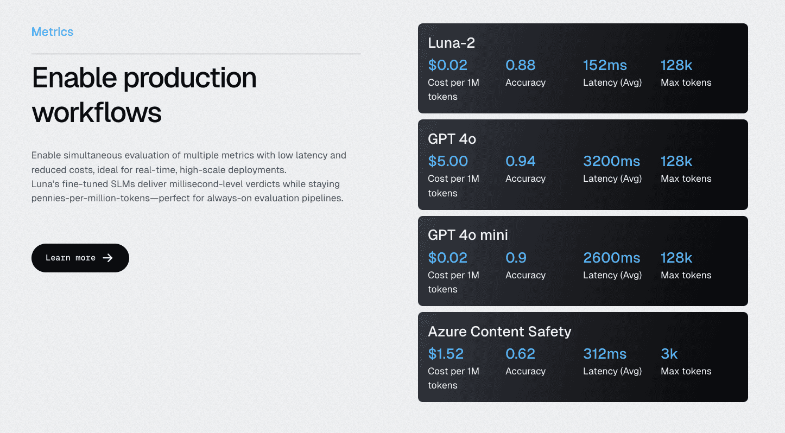Select the GPT 4o mini card title
The width and height of the screenshot is (785, 433).
pos(468,235)
